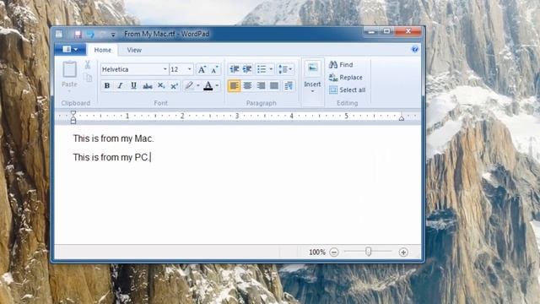Image resolution: width=540 pixels, height=304 pixels.
Task: Switch to the Home tab
Action: click(103, 50)
